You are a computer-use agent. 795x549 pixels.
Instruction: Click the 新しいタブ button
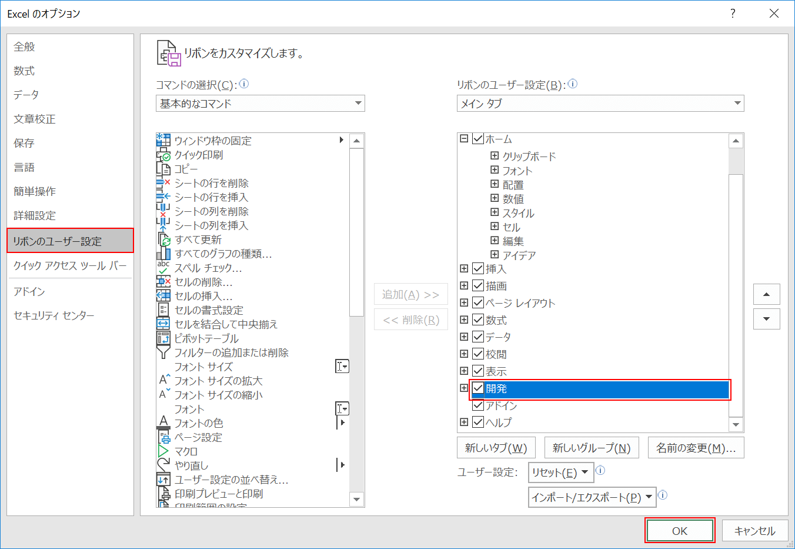click(x=496, y=447)
